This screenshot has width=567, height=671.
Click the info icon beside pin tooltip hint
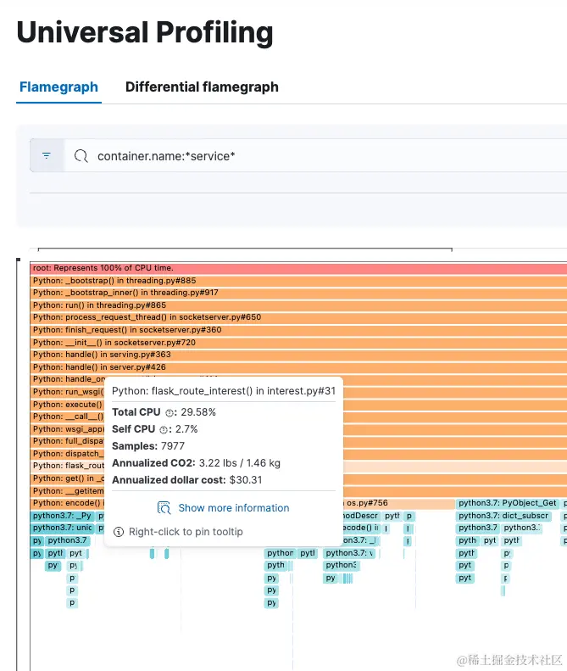coord(119,532)
